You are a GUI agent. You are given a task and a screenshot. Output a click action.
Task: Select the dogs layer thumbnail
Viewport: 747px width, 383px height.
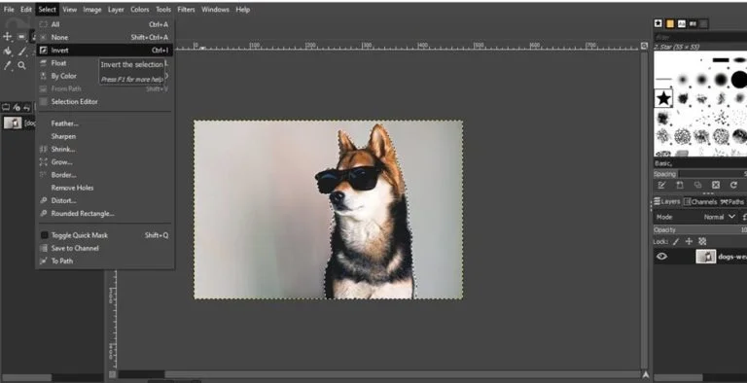706,257
